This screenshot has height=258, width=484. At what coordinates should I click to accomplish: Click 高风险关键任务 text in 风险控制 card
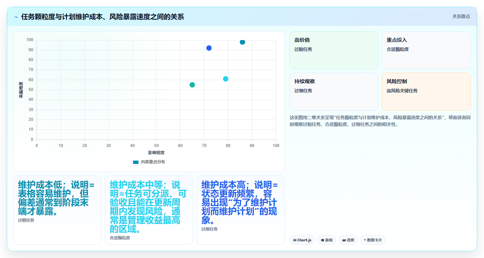coord(402,91)
